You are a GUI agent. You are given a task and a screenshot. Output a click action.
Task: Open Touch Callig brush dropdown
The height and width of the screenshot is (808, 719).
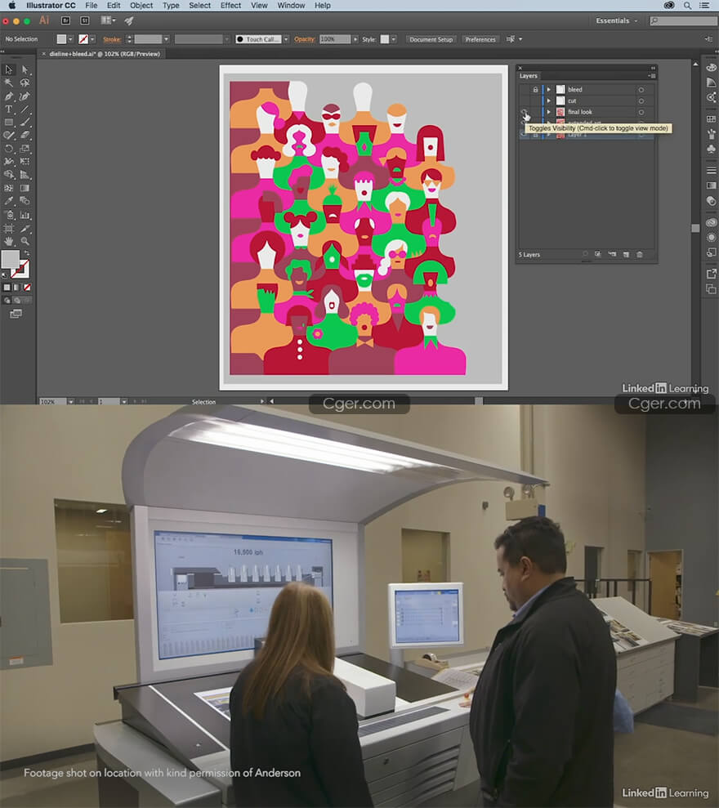[x=286, y=39]
